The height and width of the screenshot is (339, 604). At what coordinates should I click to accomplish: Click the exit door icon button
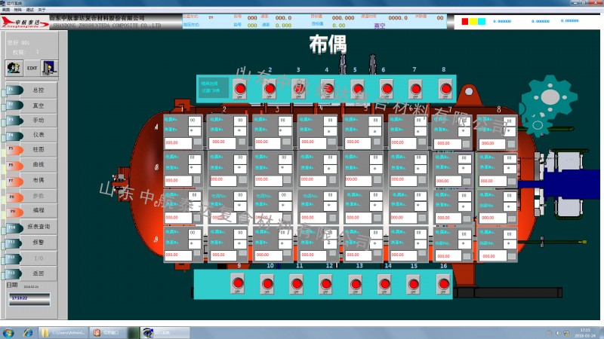tap(49, 68)
